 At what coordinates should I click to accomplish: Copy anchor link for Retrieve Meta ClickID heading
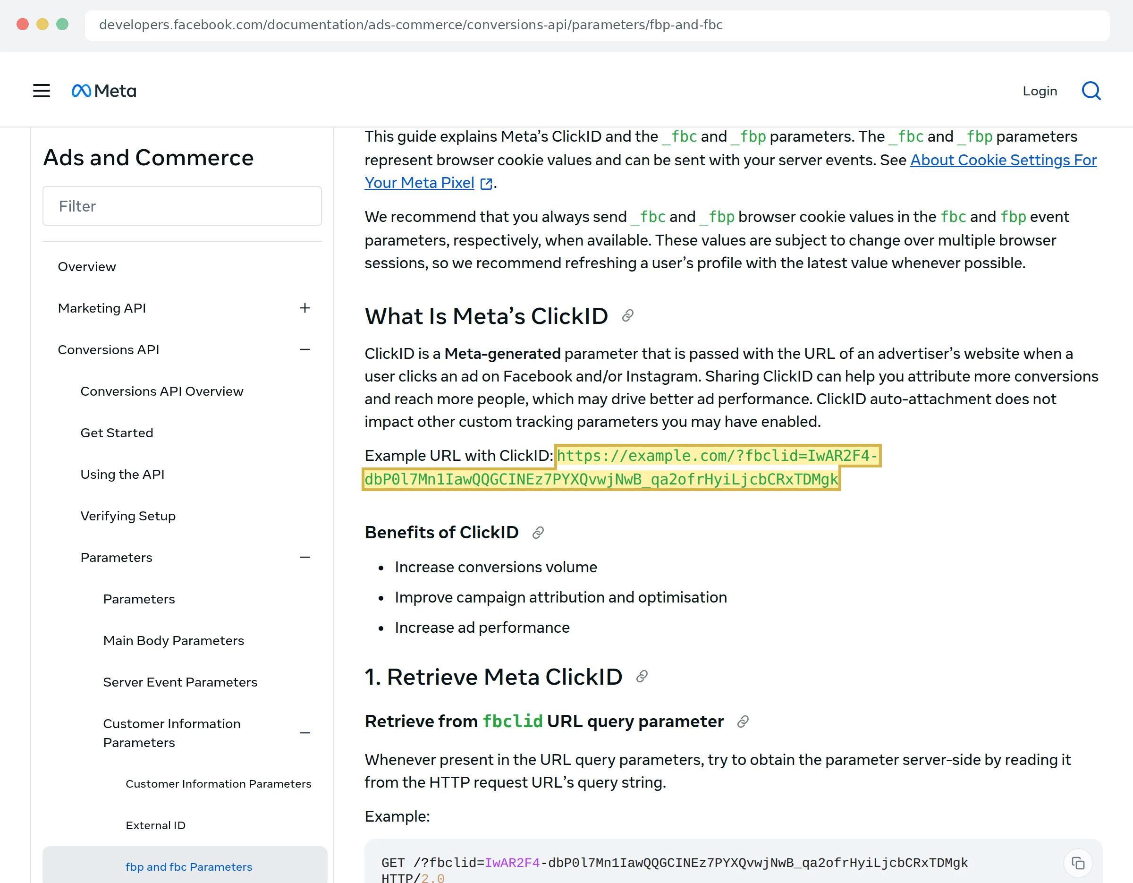[x=642, y=677]
